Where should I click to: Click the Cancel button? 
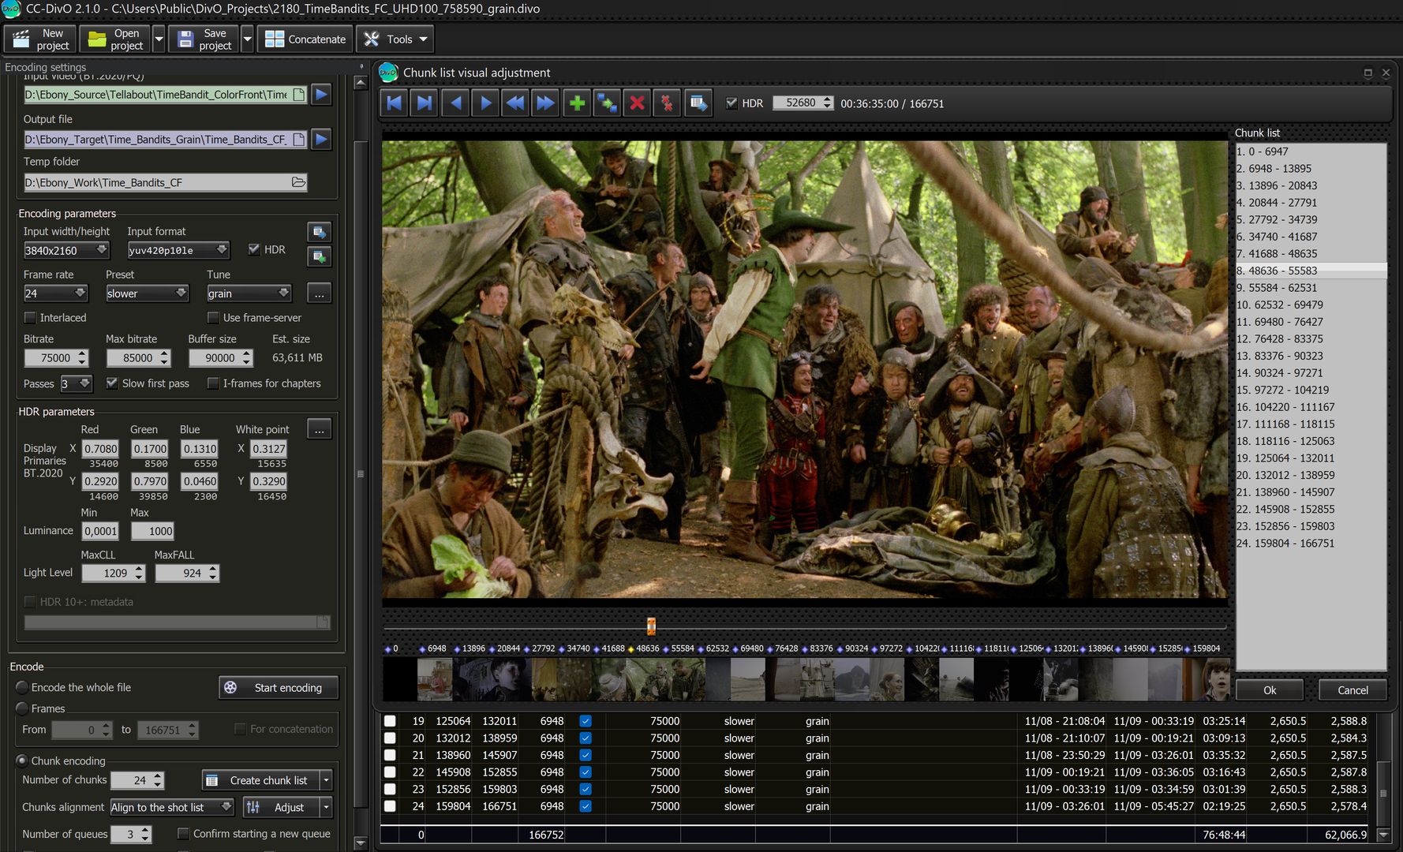click(1352, 690)
